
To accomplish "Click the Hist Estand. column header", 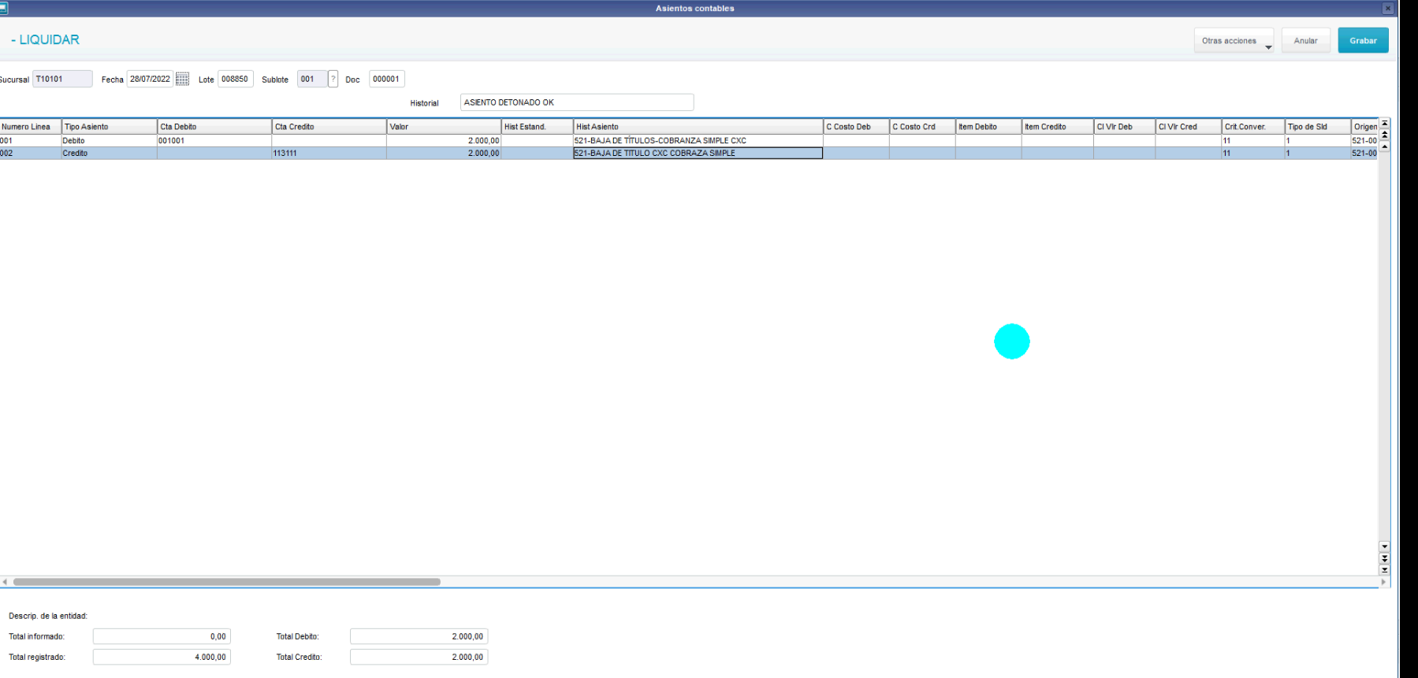I will 538,127.
